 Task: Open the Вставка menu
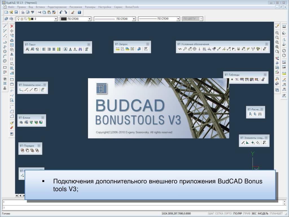(40, 7)
